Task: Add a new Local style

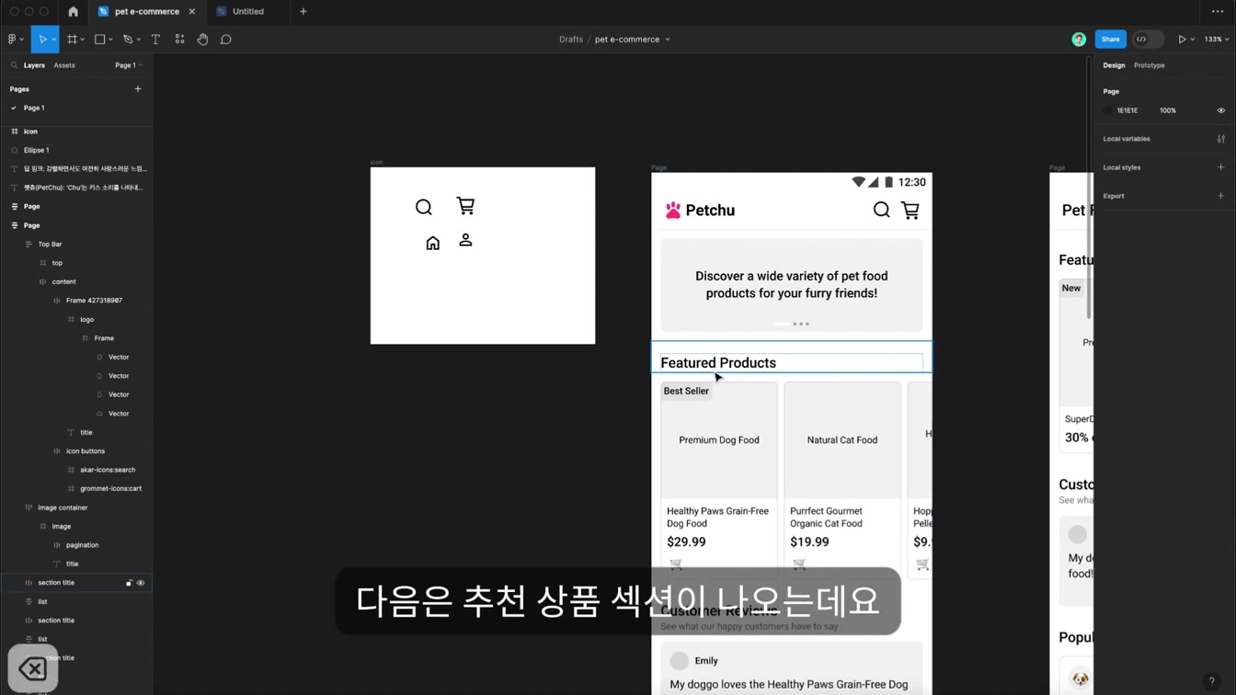Action: click(x=1221, y=167)
